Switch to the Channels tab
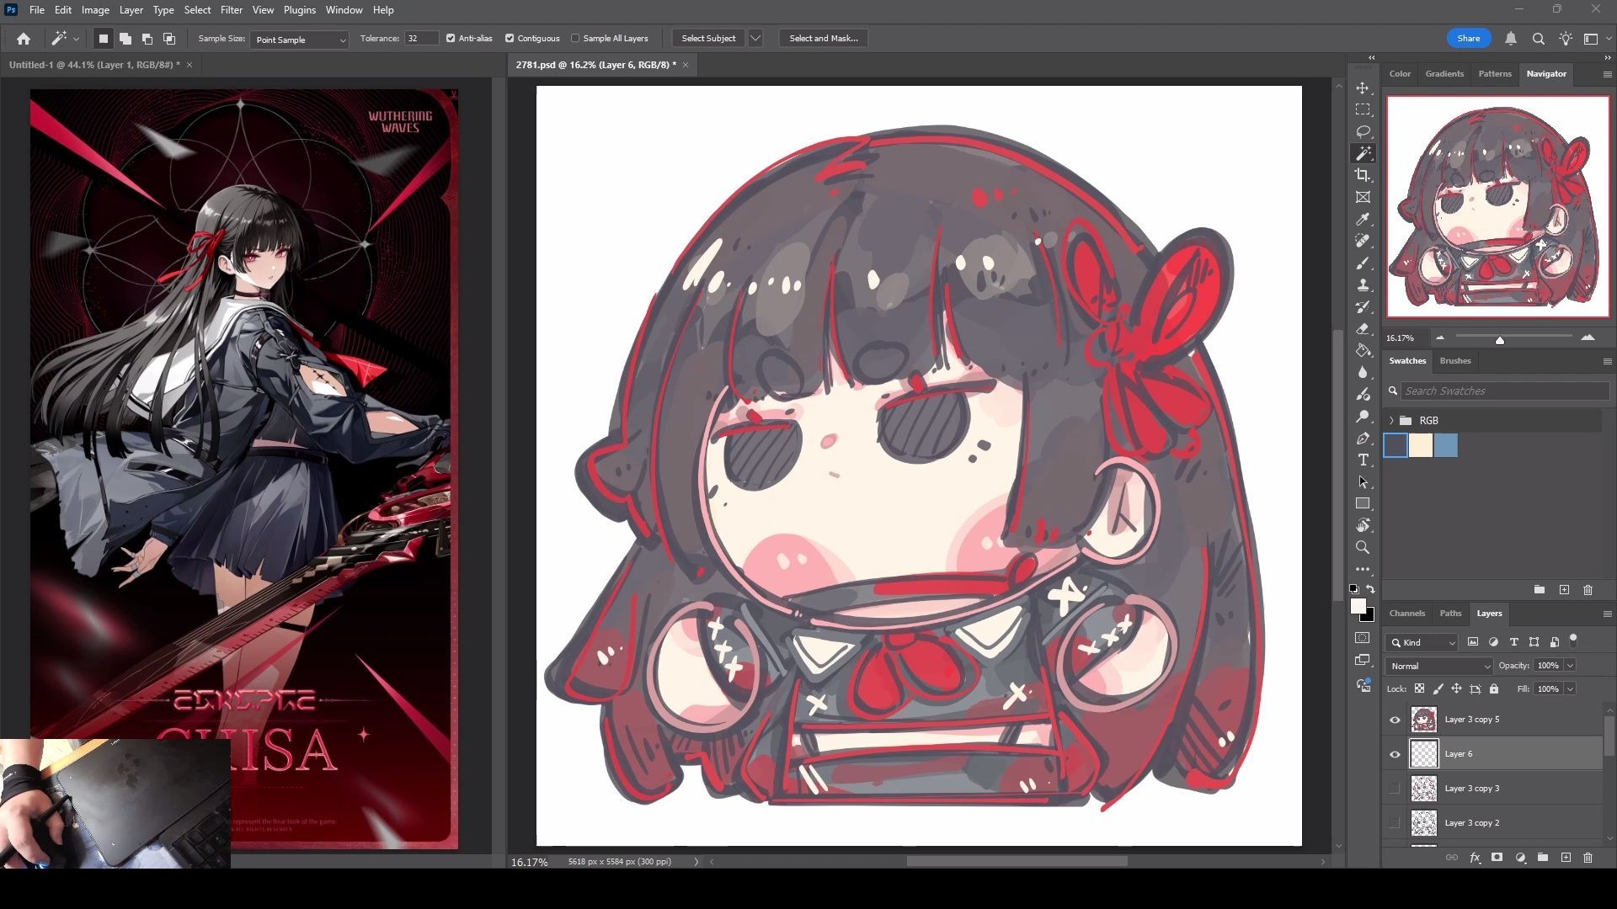 (1406, 614)
